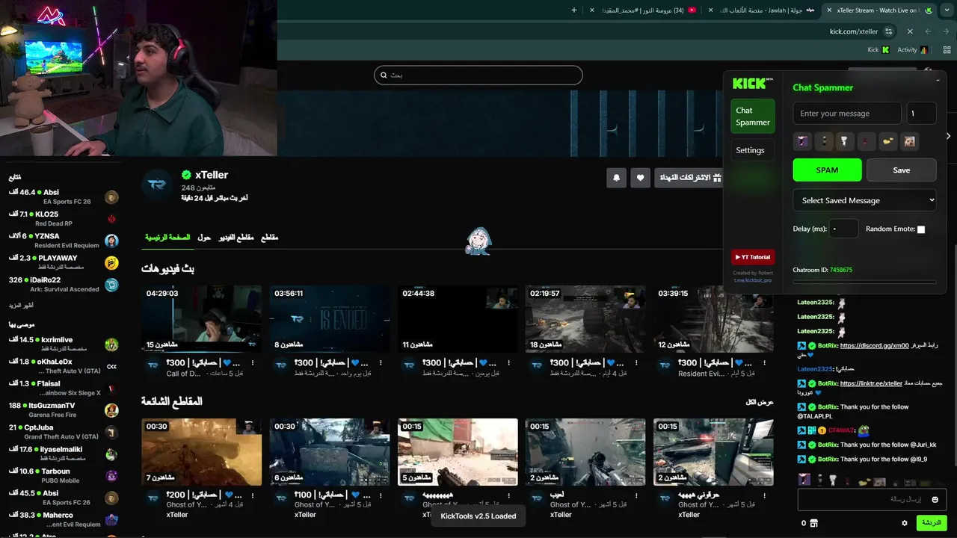Open the 03:39:15 video thumbnail
The width and height of the screenshot is (957, 538).
(714, 318)
